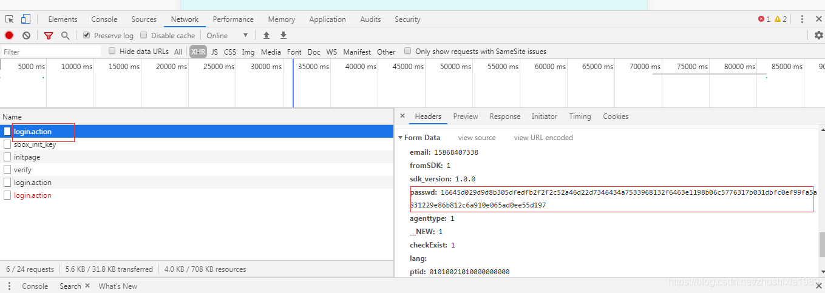This screenshot has width=825, height=293.
Task: Switch to the Application panel
Action: click(x=327, y=19)
